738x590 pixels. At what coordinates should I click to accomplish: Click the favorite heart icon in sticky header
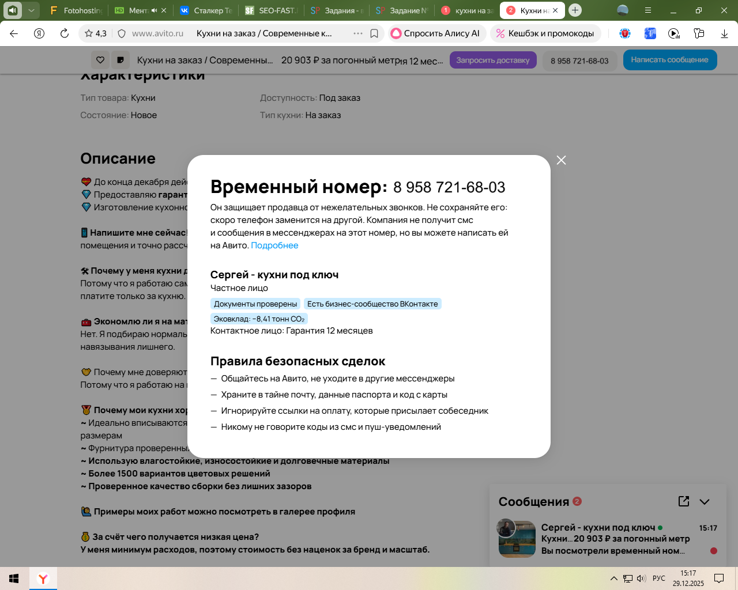pos(100,60)
